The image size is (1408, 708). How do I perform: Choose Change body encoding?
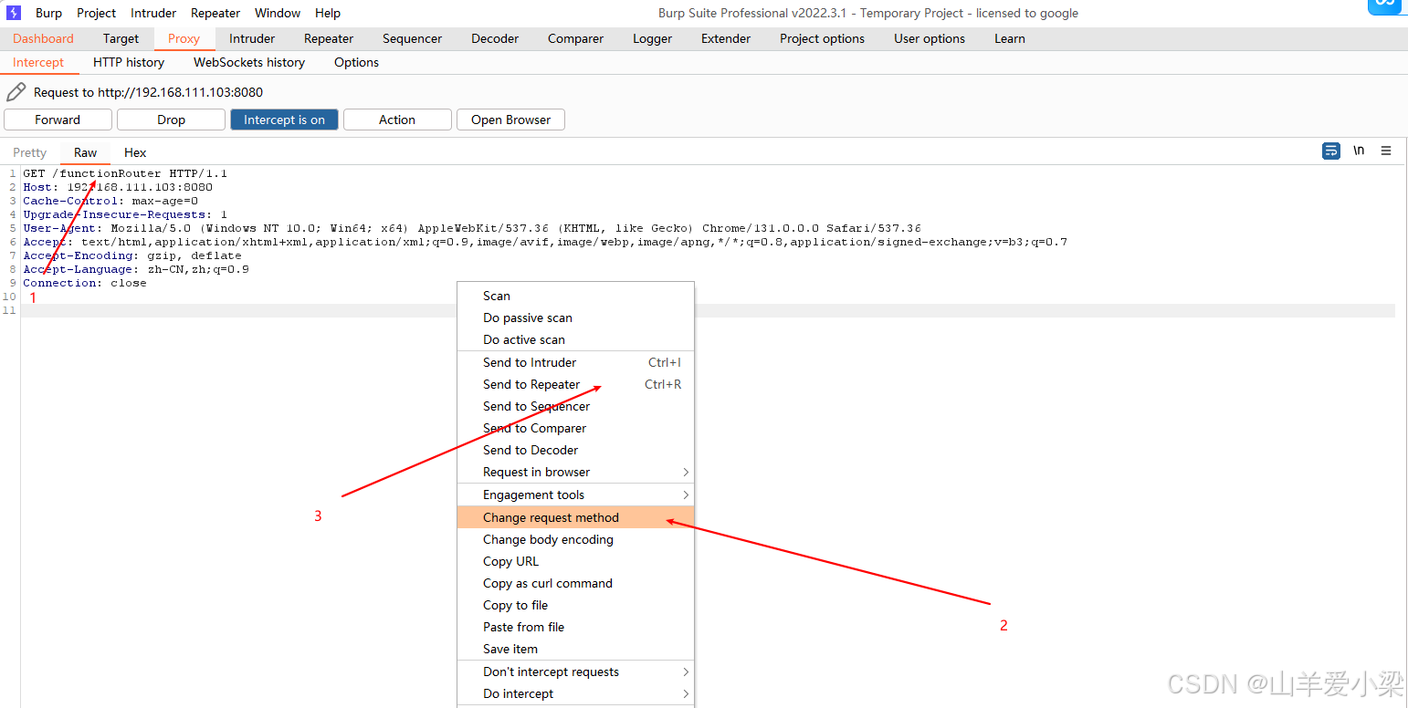[x=575, y=539]
